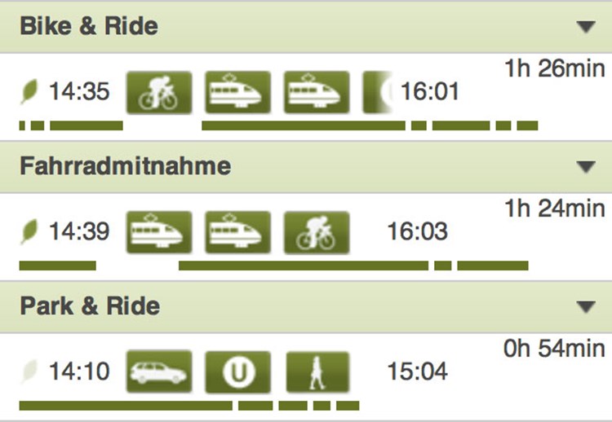This screenshot has height=422, width=612.
Task: Select the Park & Ride header label
Action: pos(90,306)
